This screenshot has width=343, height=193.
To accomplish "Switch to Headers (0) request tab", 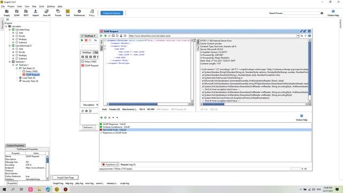I will pos(114,109).
